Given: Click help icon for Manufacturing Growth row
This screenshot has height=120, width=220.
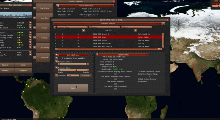Looking at the screenshot, I should coord(30,38).
